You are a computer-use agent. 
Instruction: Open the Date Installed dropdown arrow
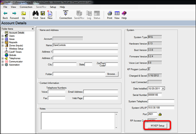pos(163,88)
